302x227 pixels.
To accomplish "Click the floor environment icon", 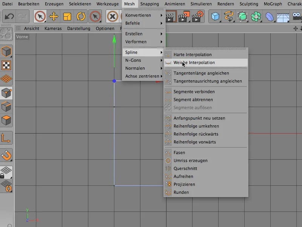I will [x=283, y=17].
